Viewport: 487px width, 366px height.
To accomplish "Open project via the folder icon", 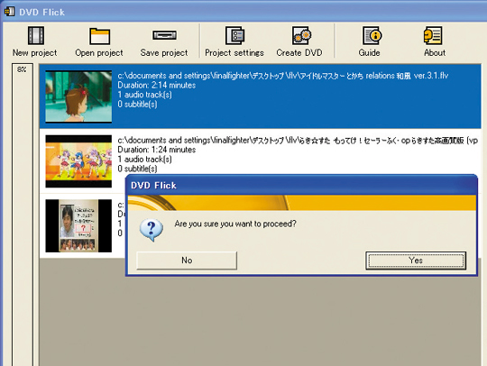I will pyautogui.click(x=100, y=36).
